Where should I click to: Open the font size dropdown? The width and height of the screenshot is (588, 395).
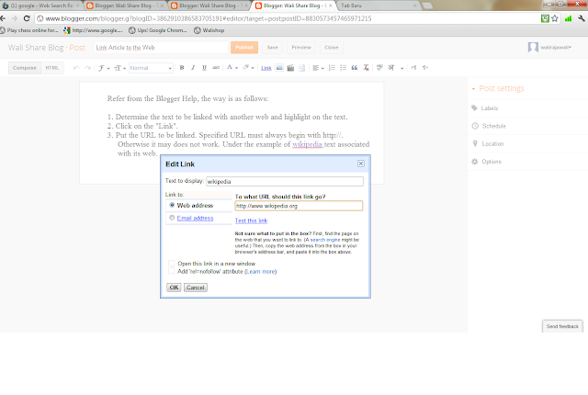pyautogui.click(x=119, y=68)
